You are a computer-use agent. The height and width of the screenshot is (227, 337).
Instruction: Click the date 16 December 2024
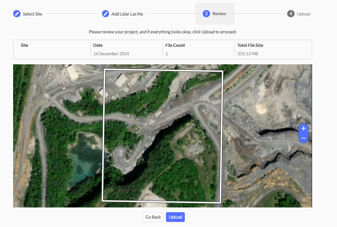111,54
